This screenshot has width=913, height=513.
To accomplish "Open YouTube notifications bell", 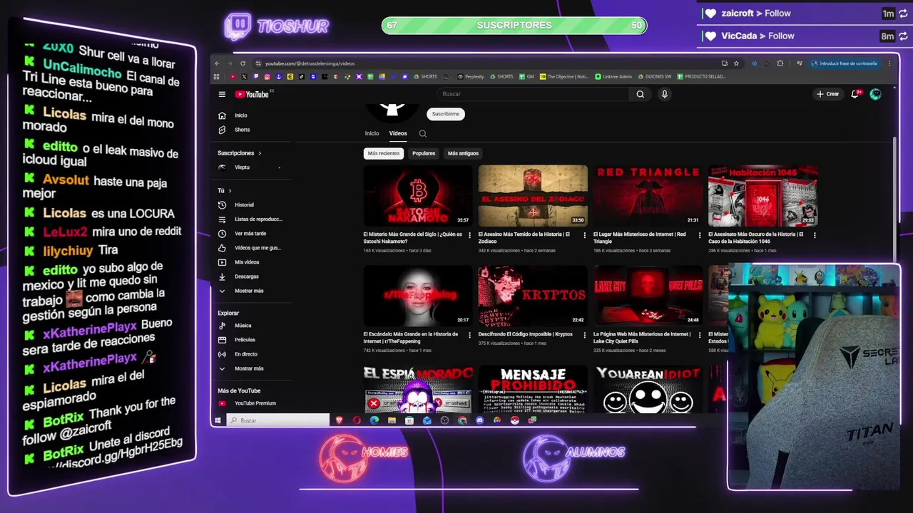I will [x=855, y=94].
